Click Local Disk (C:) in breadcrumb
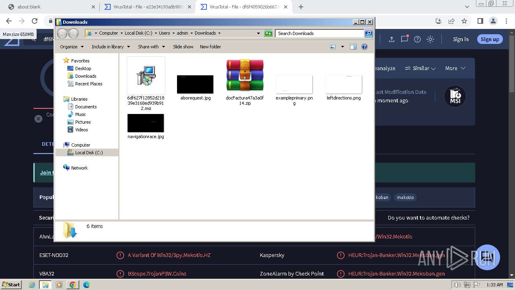 pyautogui.click(x=138, y=33)
